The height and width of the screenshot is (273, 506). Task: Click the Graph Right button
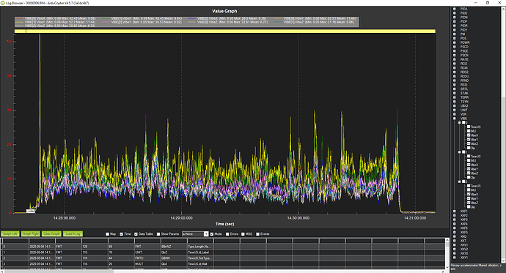(31, 233)
